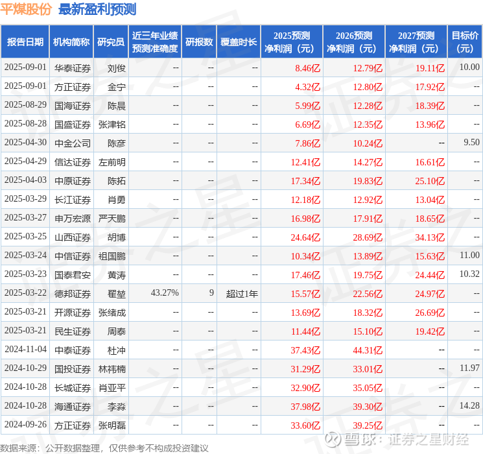Viewport: 483px width, 454px height.
Task: Select 华泰证券 institution cell
Action: pyautogui.click(x=73, y=68)
